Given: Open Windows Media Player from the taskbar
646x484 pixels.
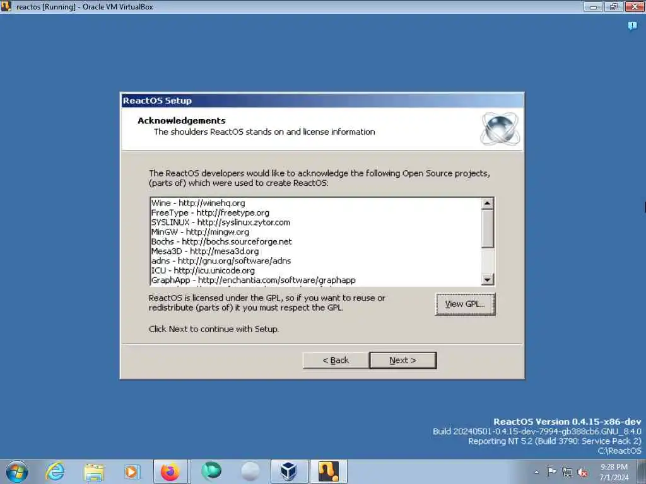Looking at the screenshot, I should click(x=132, y=471).
